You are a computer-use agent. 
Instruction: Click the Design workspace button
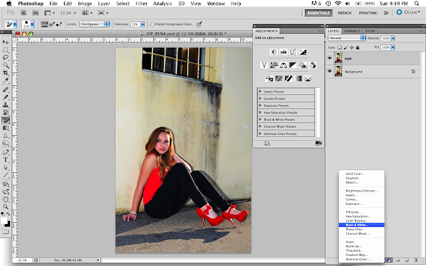tap(345, 12)
